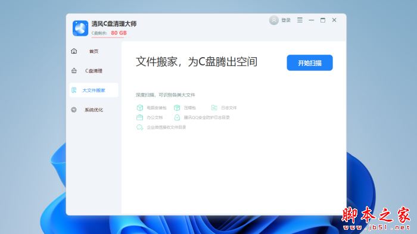This screenshot has width=417, height=234.
Task: Click the user avatar icon
Action: (x=273, y=20)
